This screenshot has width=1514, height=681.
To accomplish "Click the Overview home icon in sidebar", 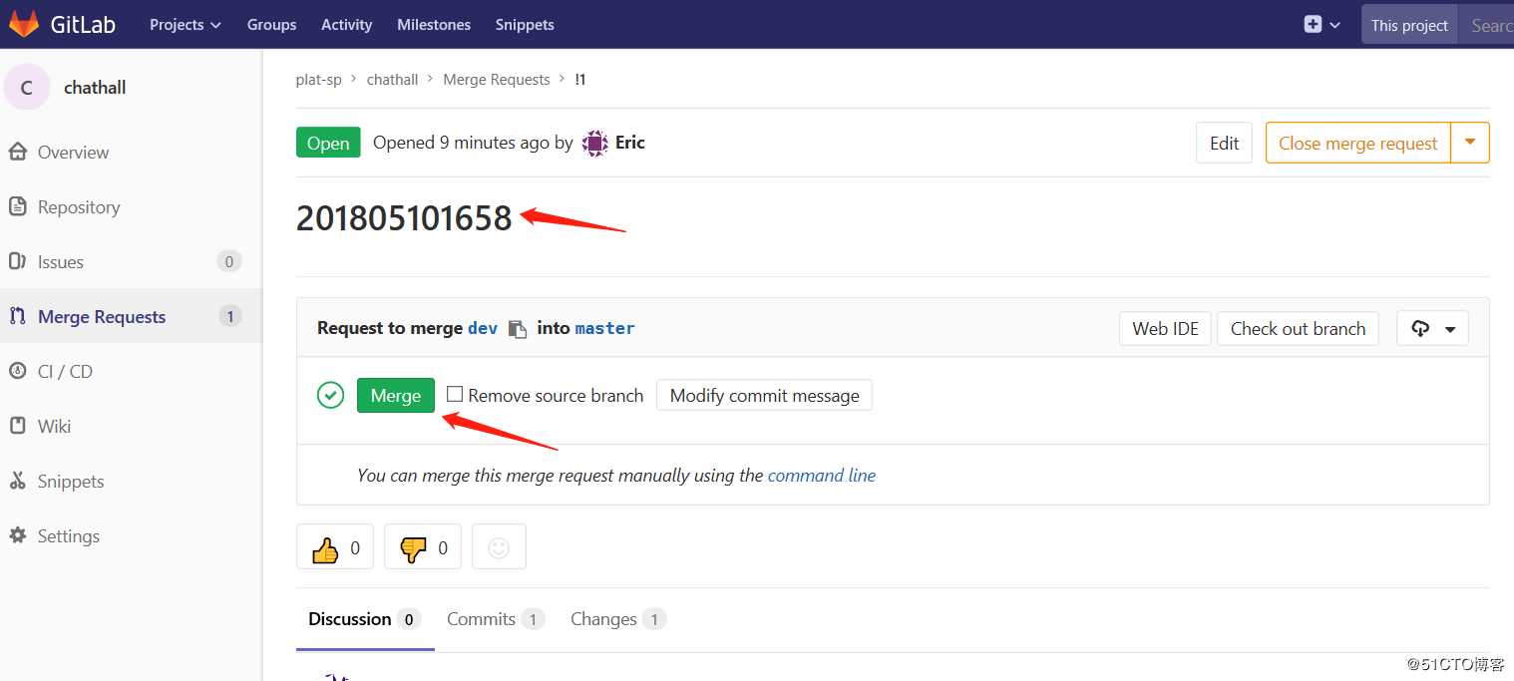I will pyautogui.click(x=18, y=152).
